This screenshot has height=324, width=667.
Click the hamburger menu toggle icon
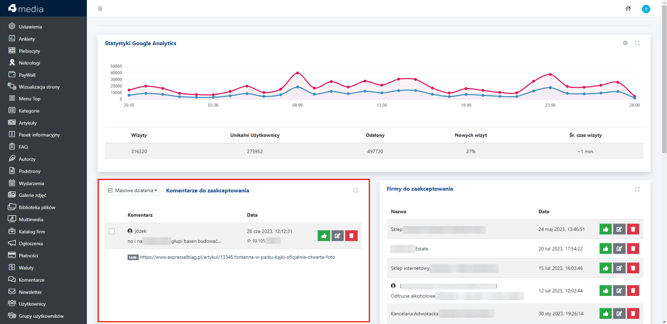100,9
